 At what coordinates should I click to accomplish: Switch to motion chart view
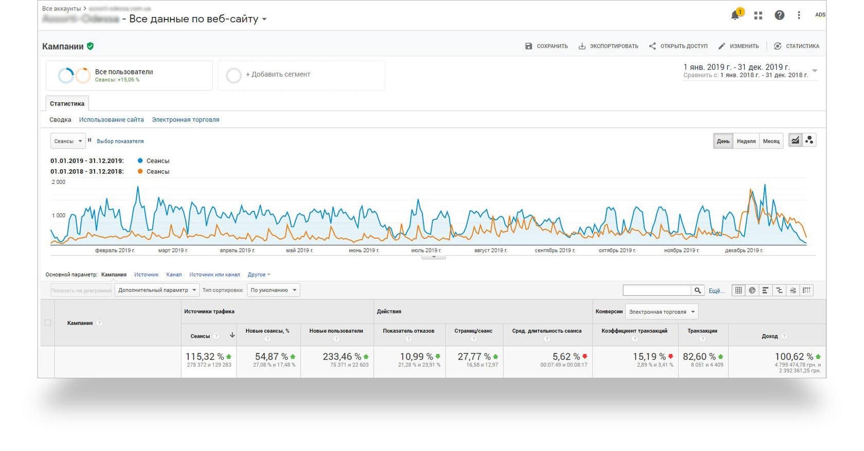pyautogui.click(x=809, y=140)
